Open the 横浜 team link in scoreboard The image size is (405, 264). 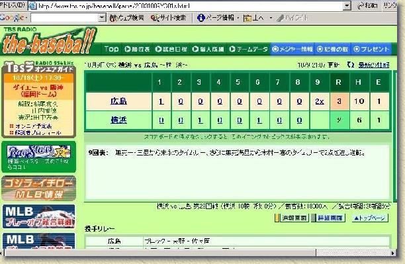tap(118, 120)
